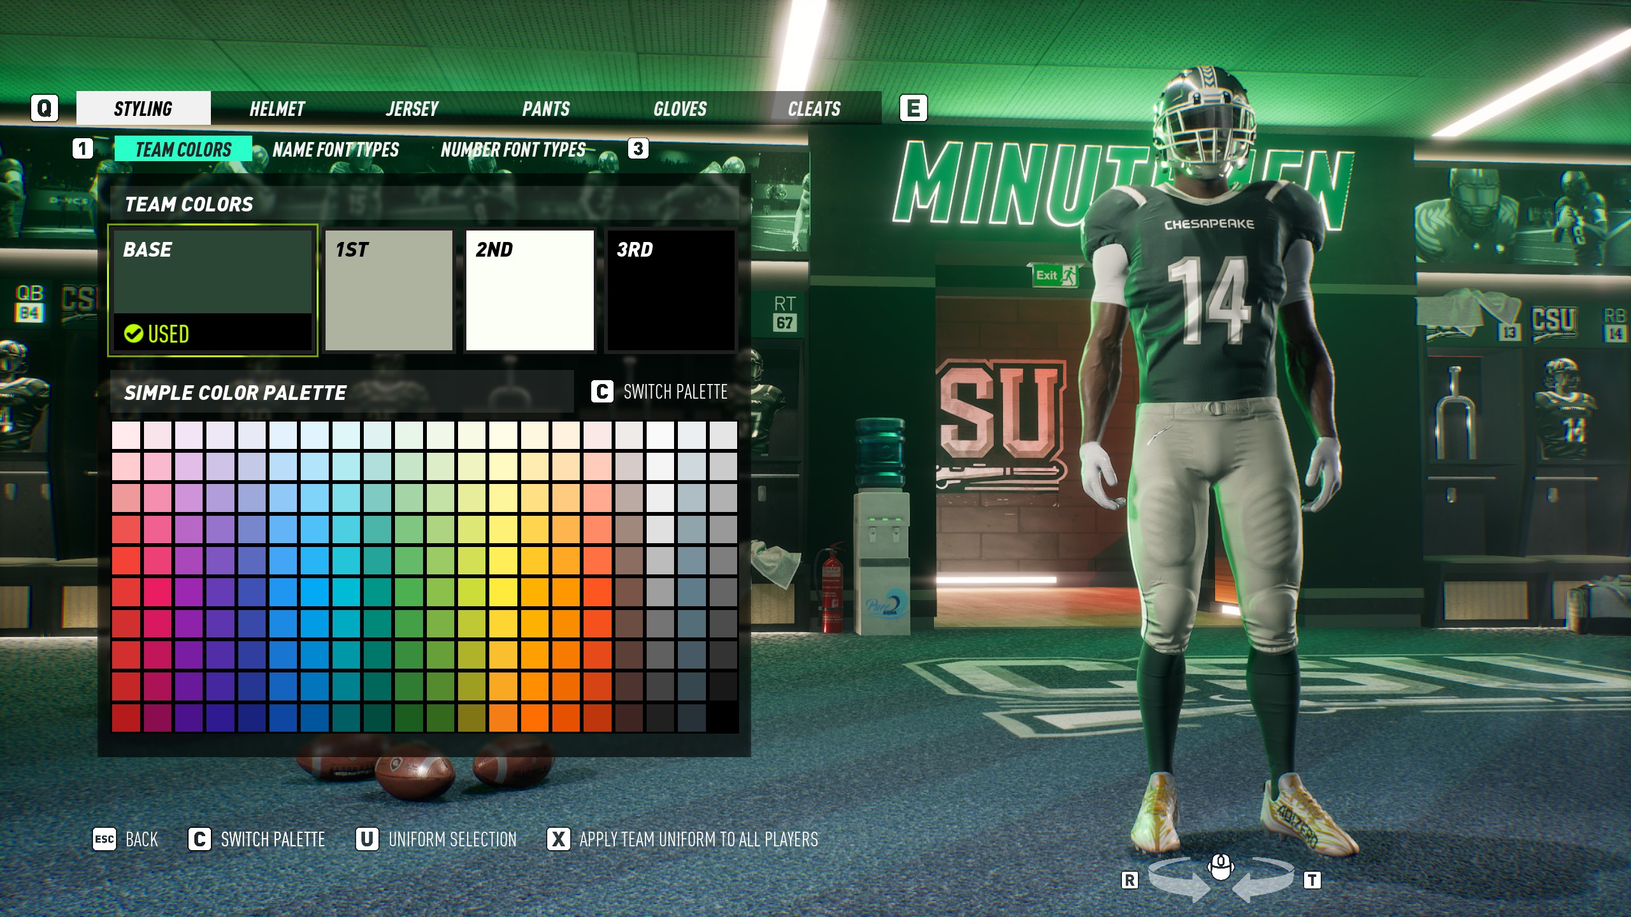This screenshot has height=917, width=1631.
Task: Click Back in the bottom bar
Action: [141, 839]
